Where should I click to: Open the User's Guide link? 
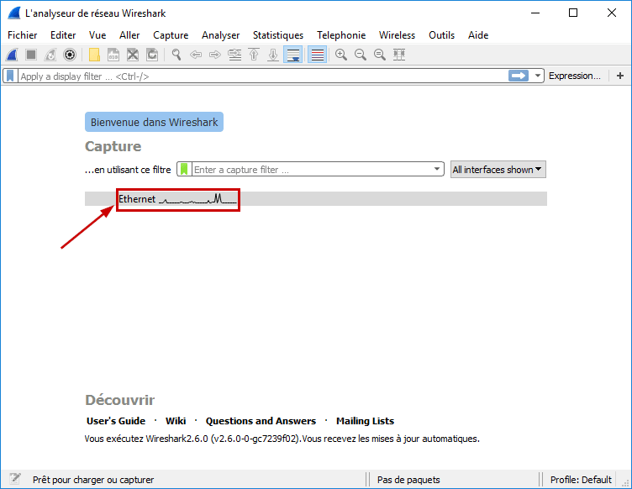pyautogui.click(x=116, y=421)
